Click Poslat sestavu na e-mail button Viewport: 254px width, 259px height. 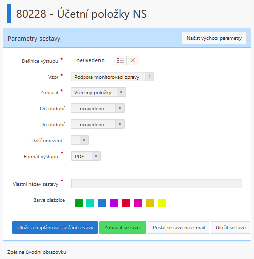pos(178,228)
